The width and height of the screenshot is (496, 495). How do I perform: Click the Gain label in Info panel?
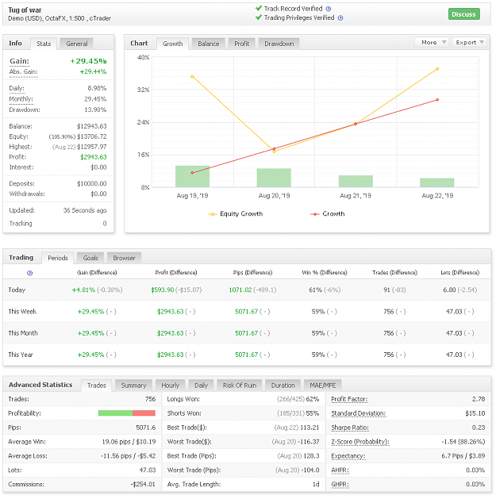19,61
